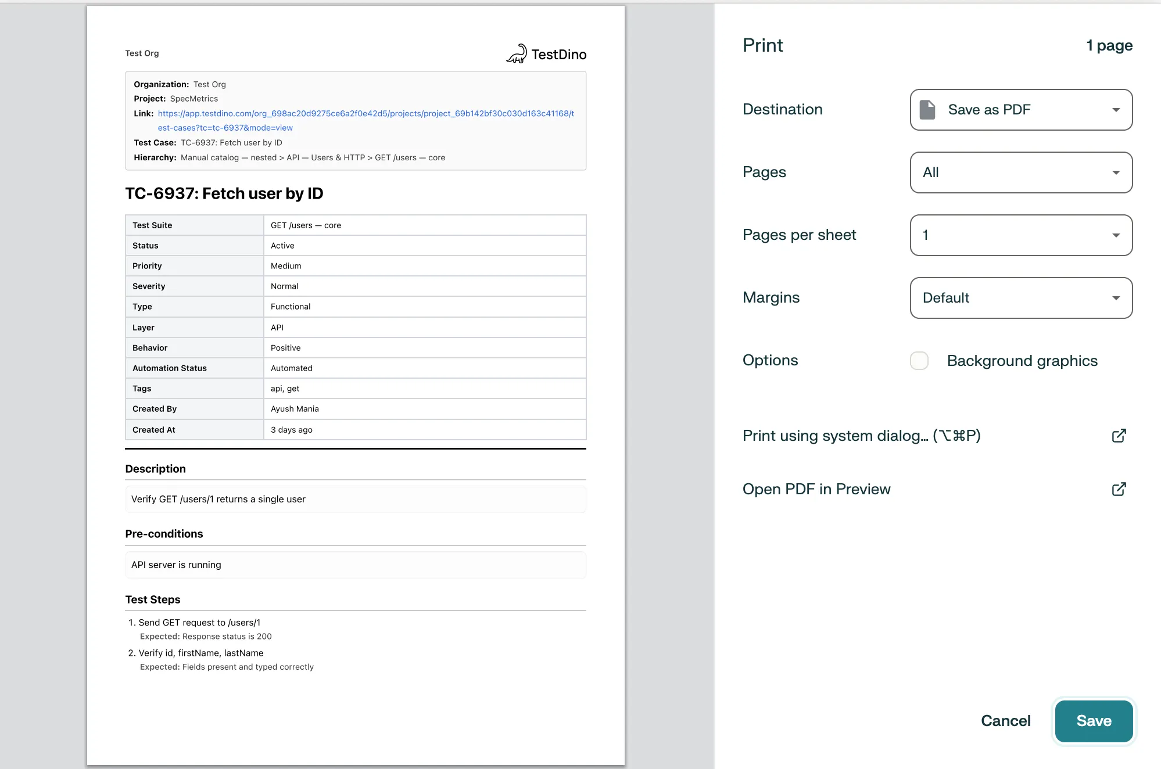Open the Pages dropdown set to All
1161x769 pixels.
(x=1020, y=172)
